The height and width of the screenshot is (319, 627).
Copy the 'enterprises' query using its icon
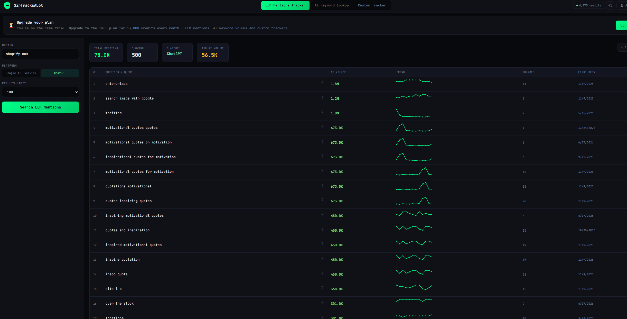[x=322, y=83]
